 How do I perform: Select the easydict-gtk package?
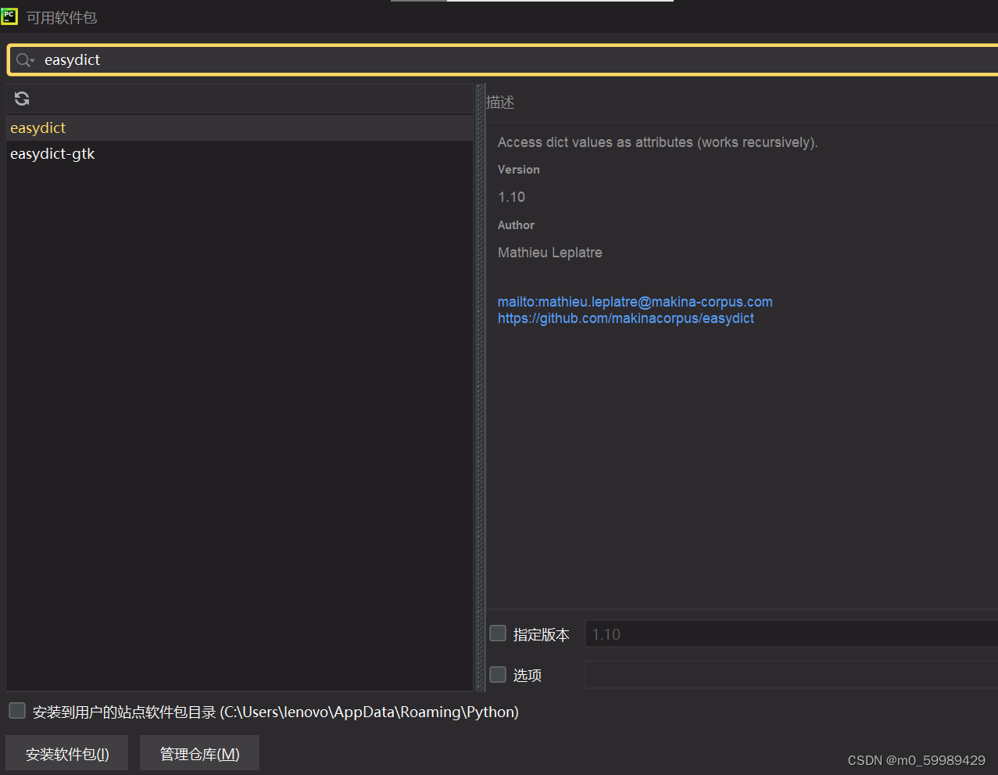pyautogui.click(x=52, y=153)
